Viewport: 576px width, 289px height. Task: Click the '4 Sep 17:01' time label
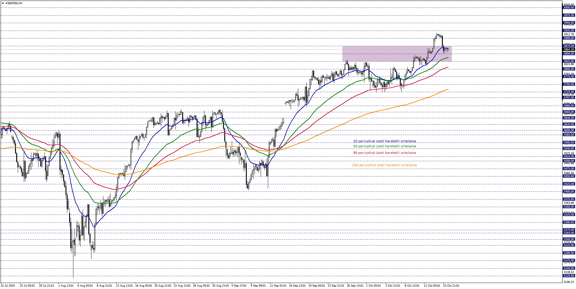click(x=239, y=286)
